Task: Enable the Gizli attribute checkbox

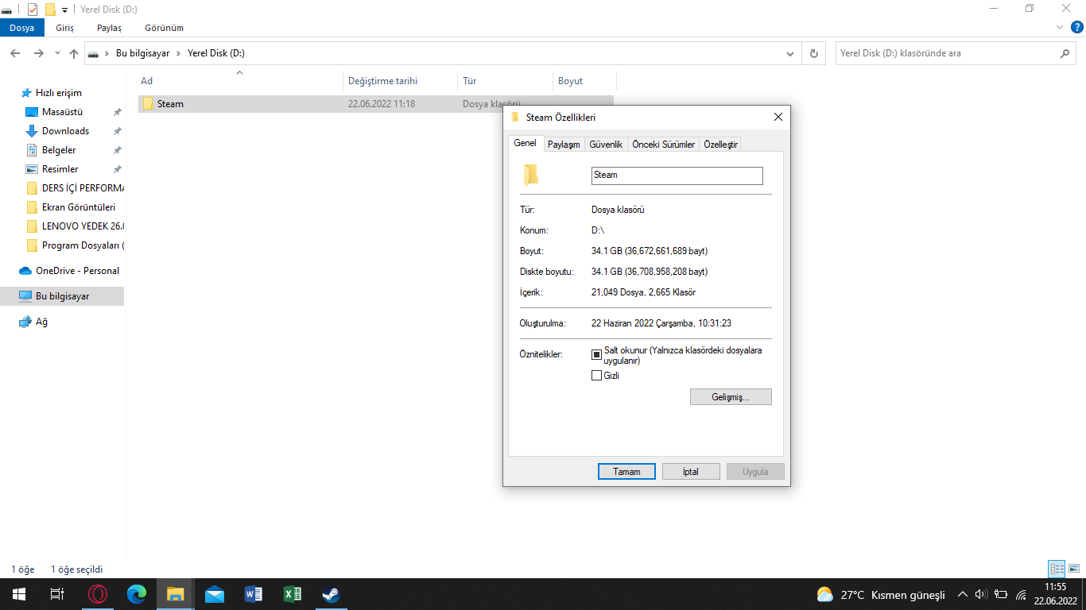Action: click(x=597, y=376)
